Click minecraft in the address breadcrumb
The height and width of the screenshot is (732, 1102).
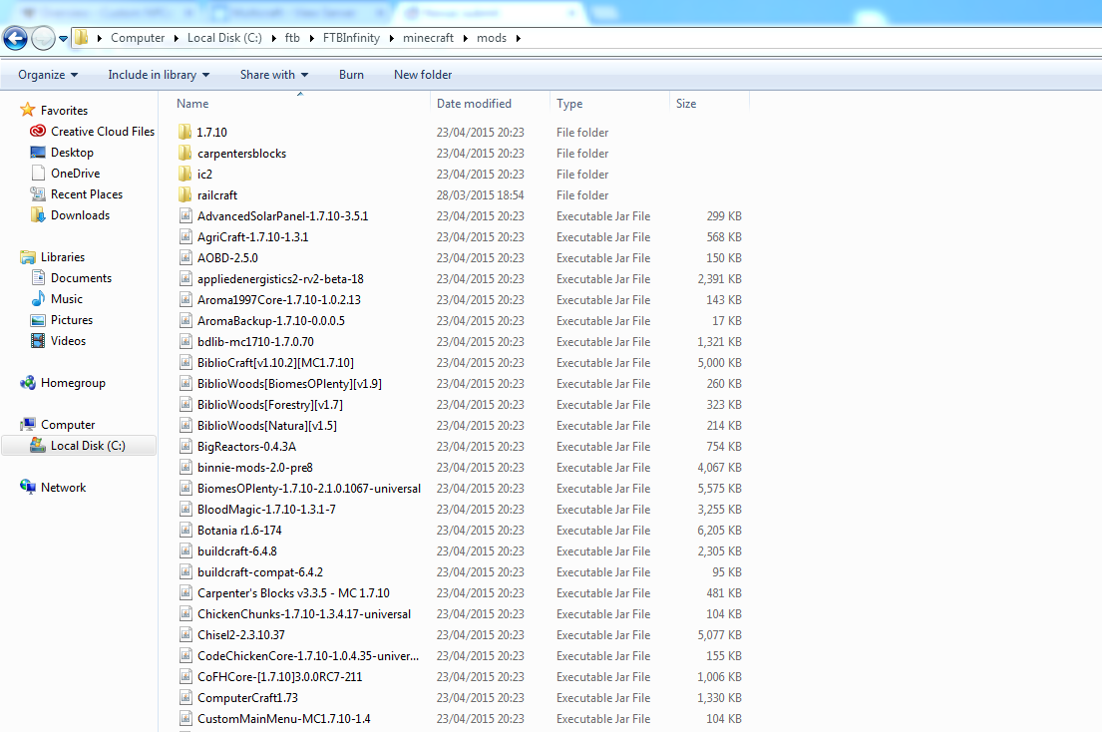[x=428, y=38]
